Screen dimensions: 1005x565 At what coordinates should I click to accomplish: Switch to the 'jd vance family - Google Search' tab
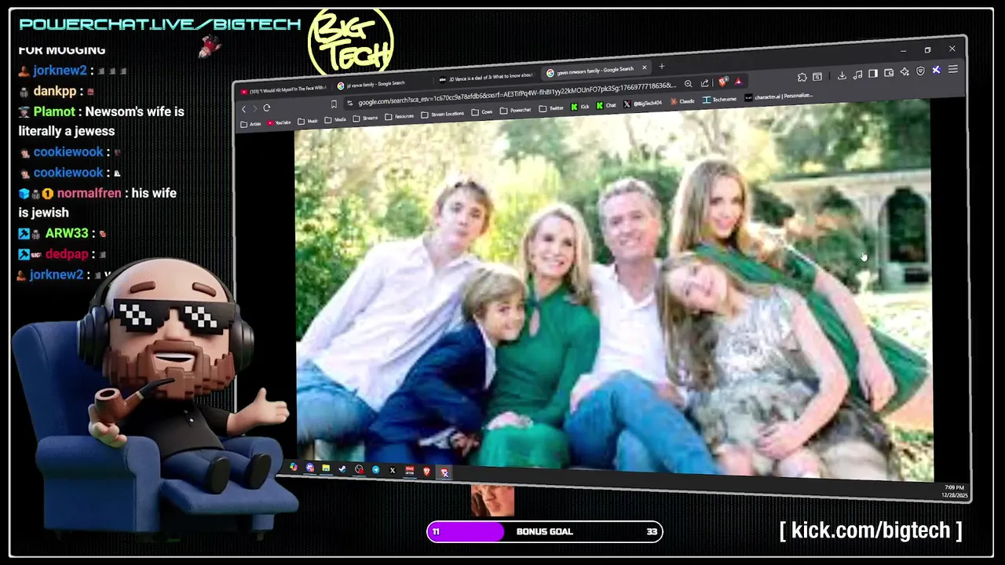point(371,85)
